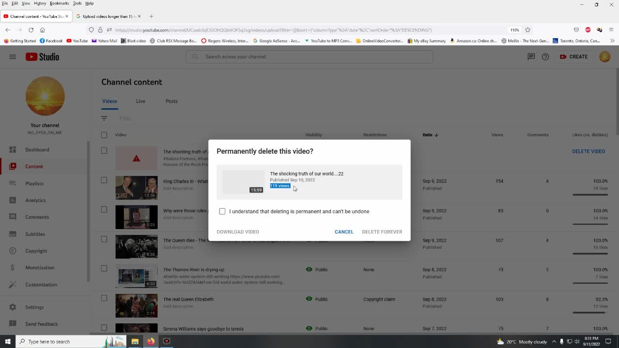Image resolution: width=619 pixels, height=348 pixels.
Task: Cancel the permanent delete dialog
Action: (344, 232)
